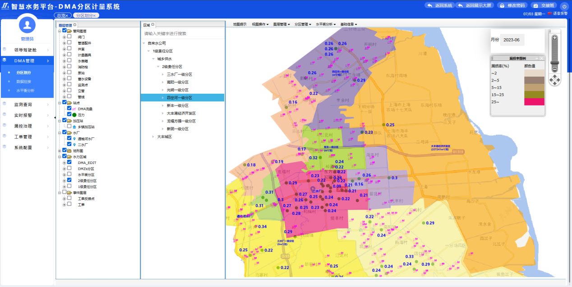Click the map pan arrows control
The width and height of the screenshot is (572, 287).
pyautogui.click(x=554, y=80)
